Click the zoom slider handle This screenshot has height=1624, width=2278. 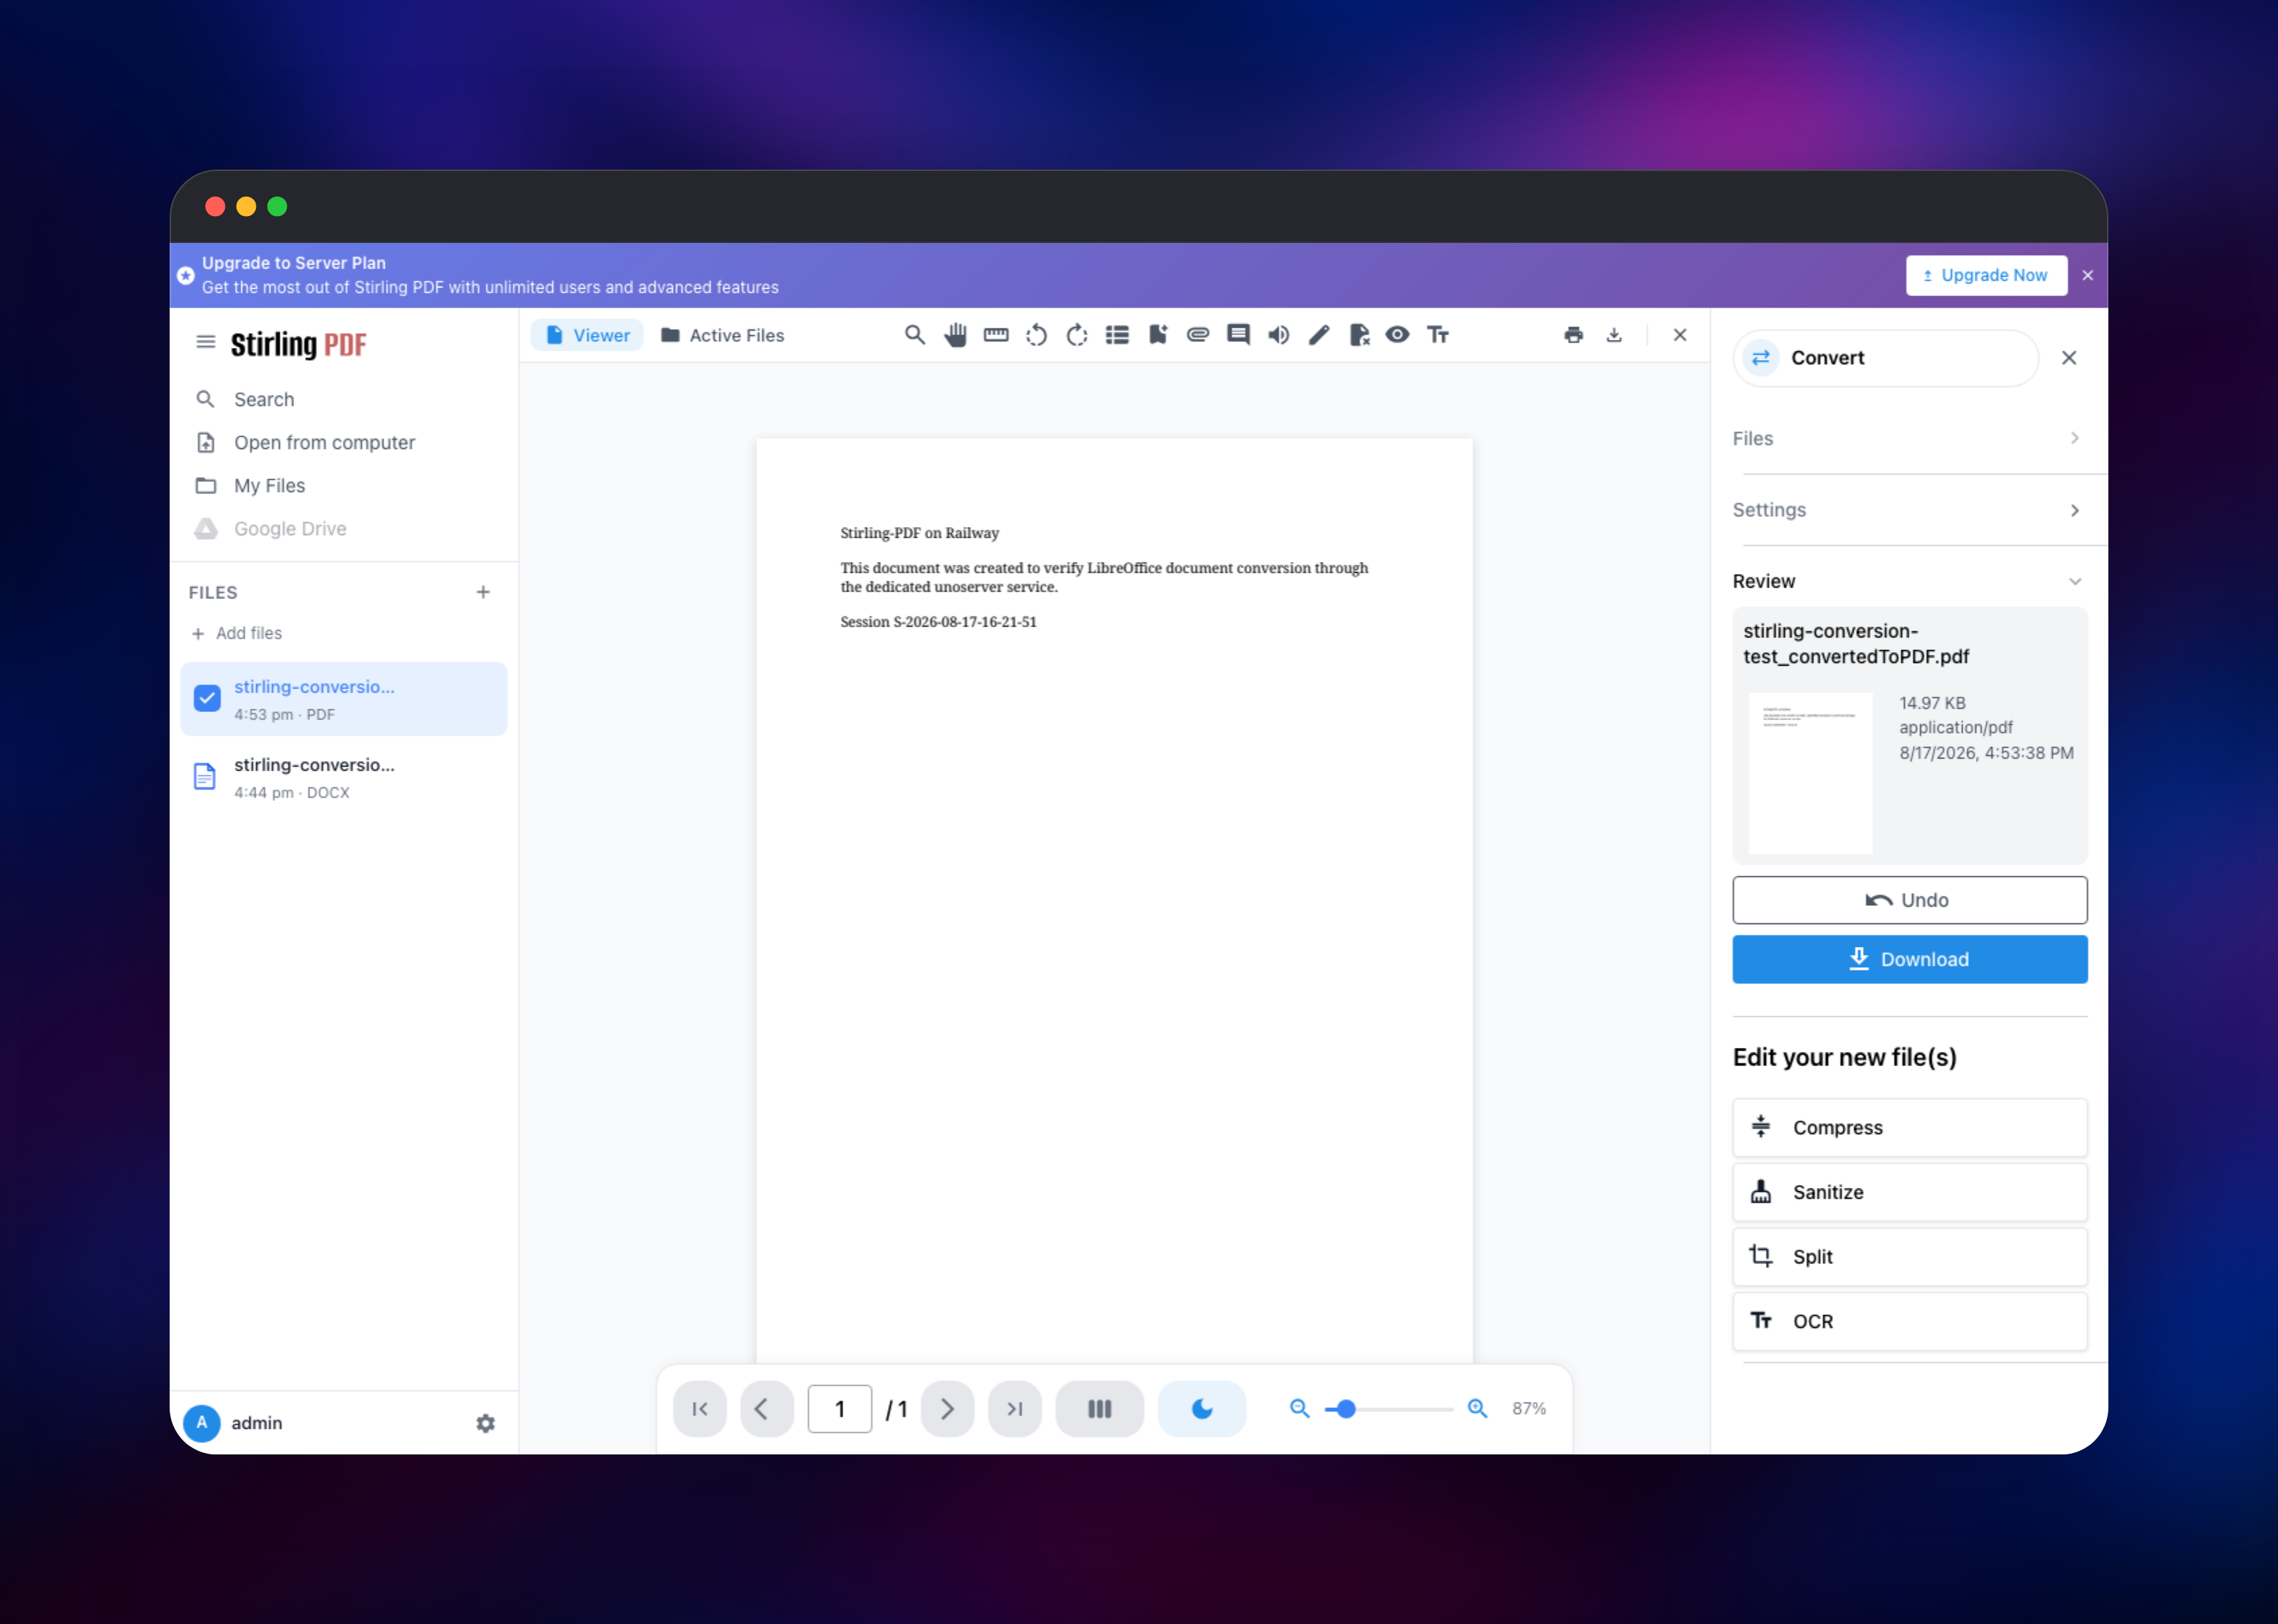click(1346, 1408)
